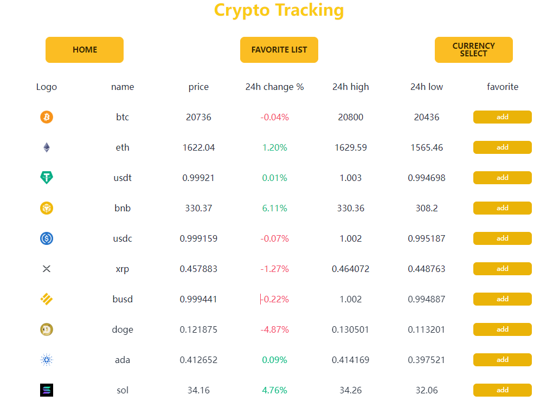Add btc to favorites
Image resolution: width=553 pixels, height=408 pixels.
coord(502,116)
